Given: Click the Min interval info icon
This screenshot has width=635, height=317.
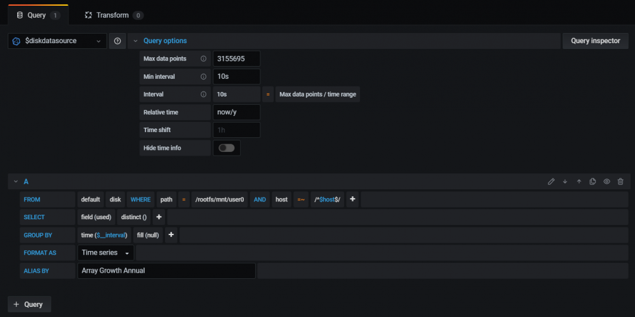Looking at the screenshot, I should coord(203,77).
